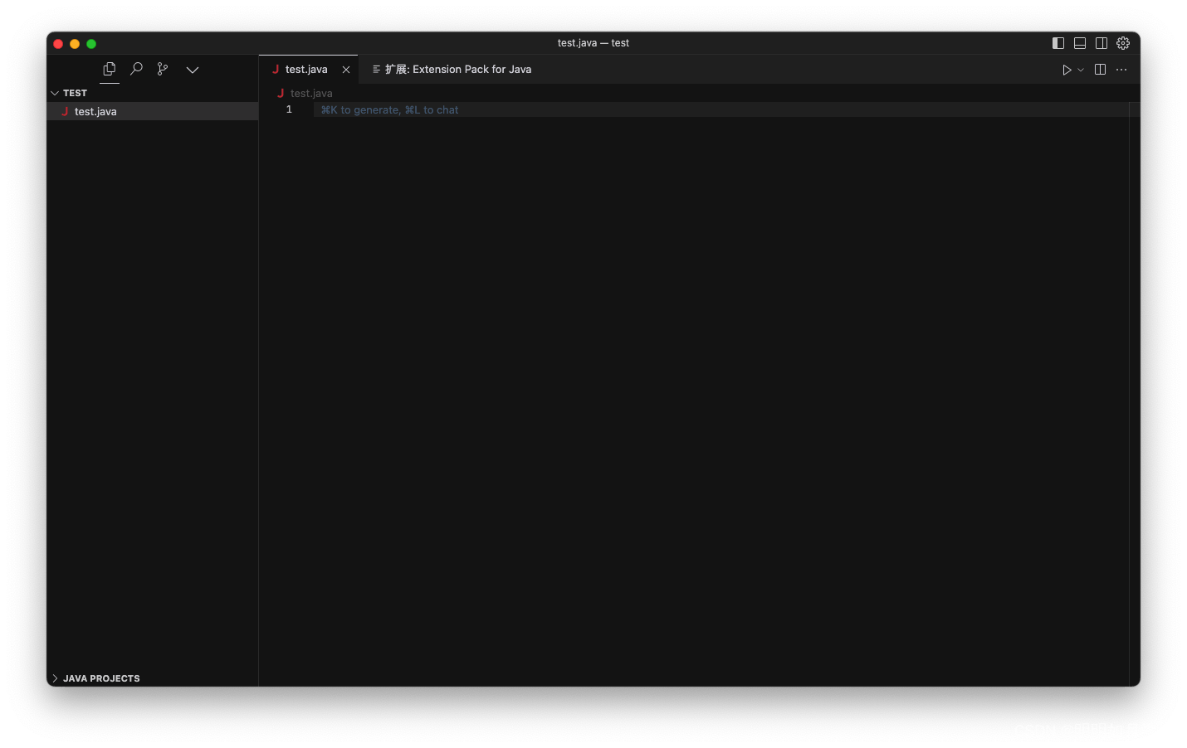This screenshot has width=1187, height=748.
Task: Open the Explorer view icon
Action: [110, 69]
